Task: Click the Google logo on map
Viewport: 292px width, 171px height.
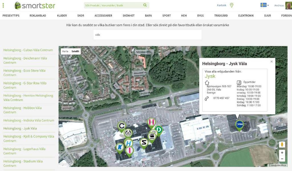Action: point(67,164)
